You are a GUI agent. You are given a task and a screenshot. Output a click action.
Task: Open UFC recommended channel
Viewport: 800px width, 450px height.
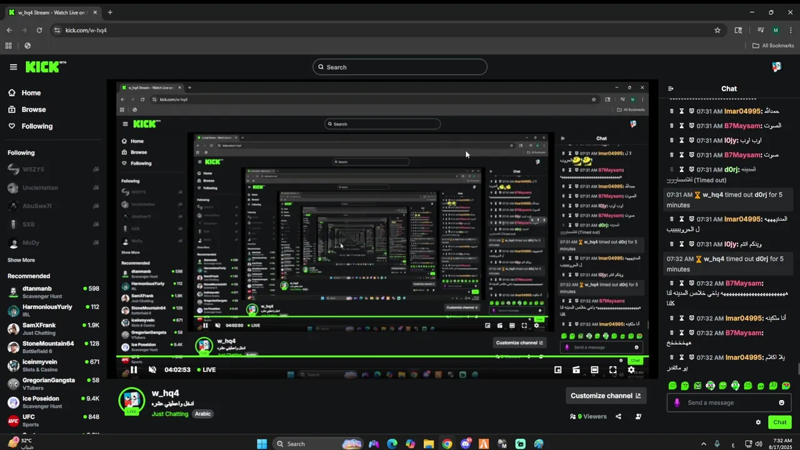(53, 420)
